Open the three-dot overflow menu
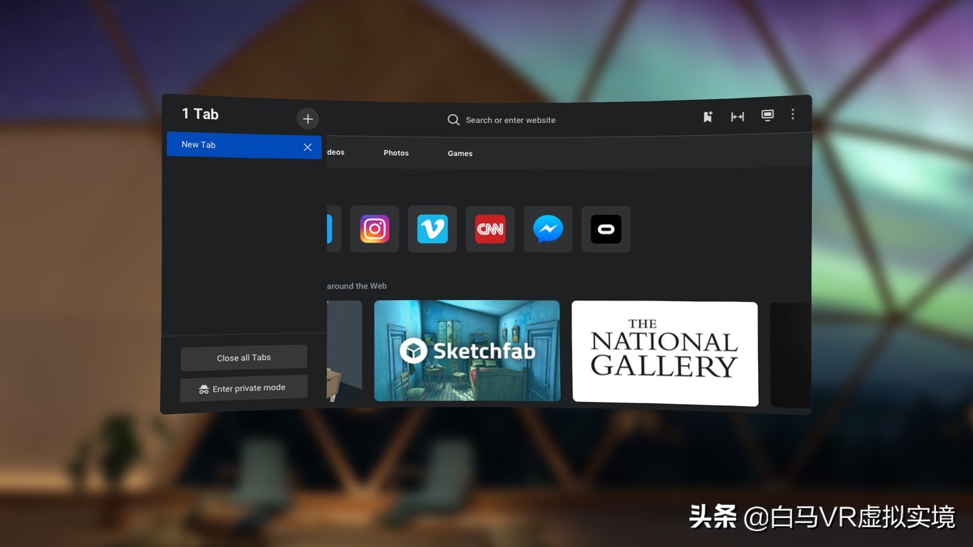Screen dimensions: 973x547 pyautogui.click(x=792, y=115)
